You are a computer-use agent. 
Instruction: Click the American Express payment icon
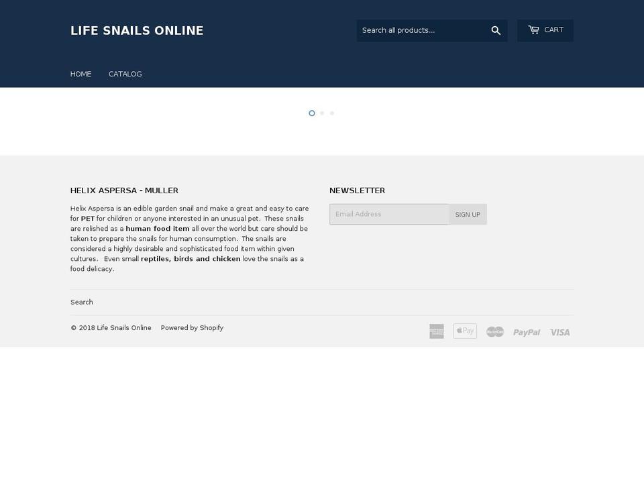click(x=437, y=331)
